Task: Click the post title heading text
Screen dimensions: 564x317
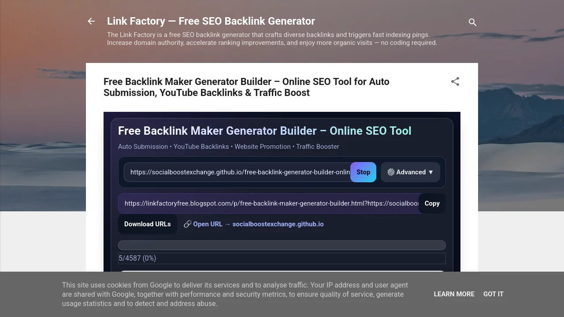Action: click(x=246, y=87)
